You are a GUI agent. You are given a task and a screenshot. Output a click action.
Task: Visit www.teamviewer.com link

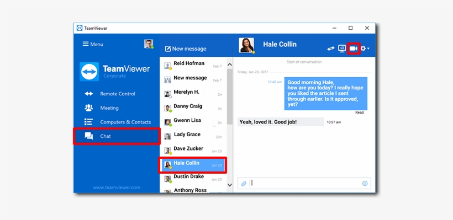(x=117, y=187)
